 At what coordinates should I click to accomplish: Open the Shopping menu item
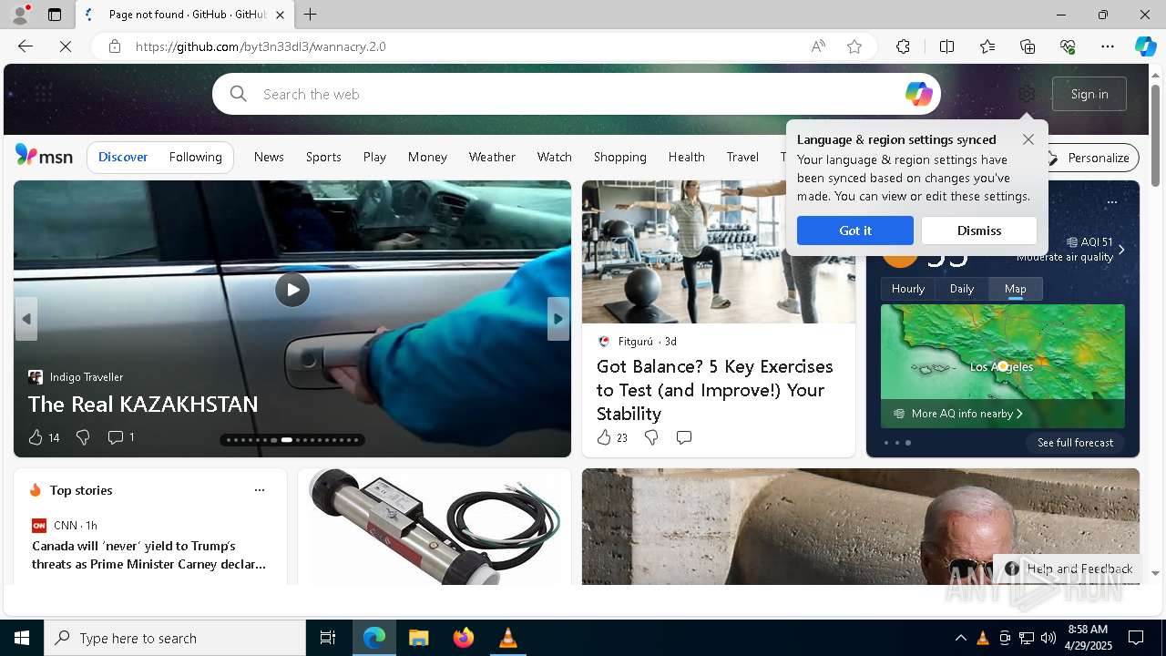(x=619, y=157)
